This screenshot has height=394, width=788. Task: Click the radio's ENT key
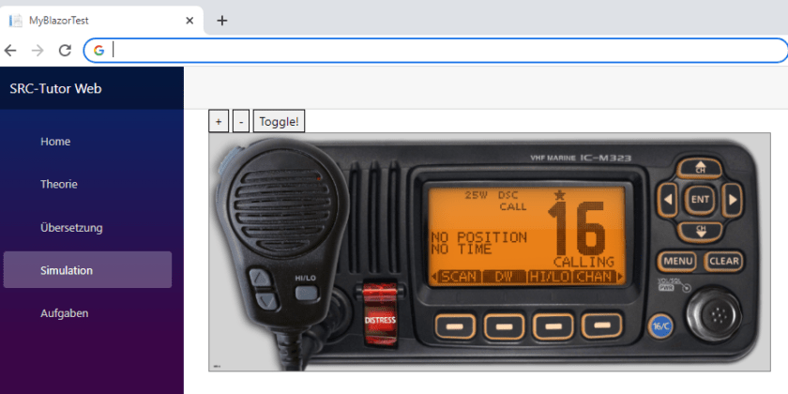[700, 200]
